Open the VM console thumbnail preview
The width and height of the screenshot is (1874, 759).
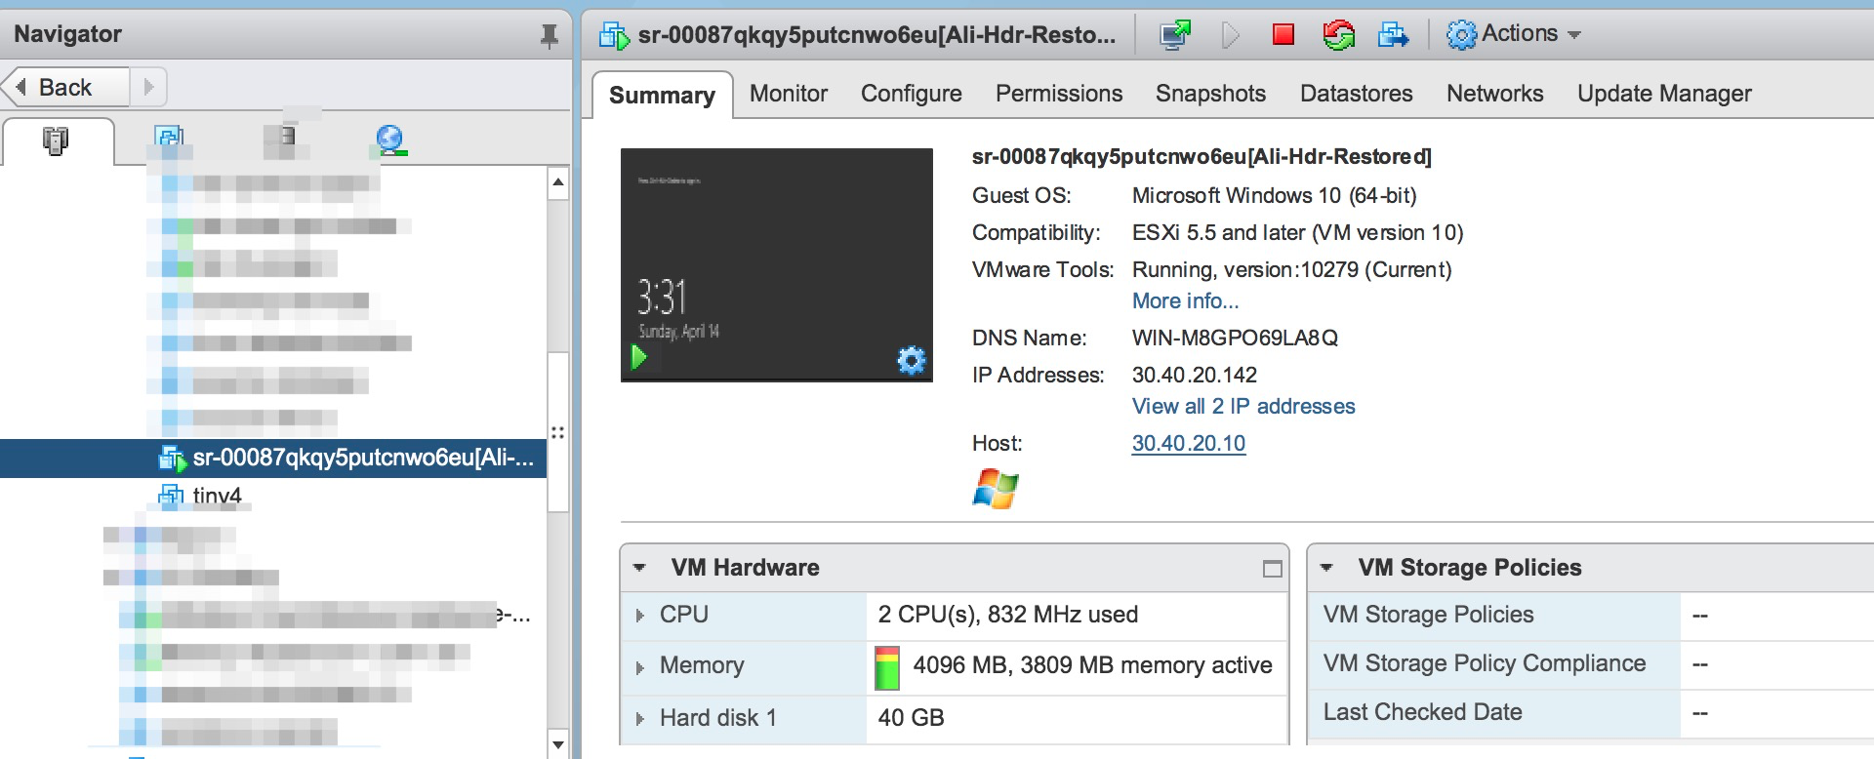777,264
